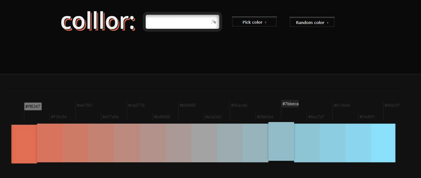The width and height of the screenshot is (421, 178).
Task: Open the Pick color button
Action: pos(254,22)
